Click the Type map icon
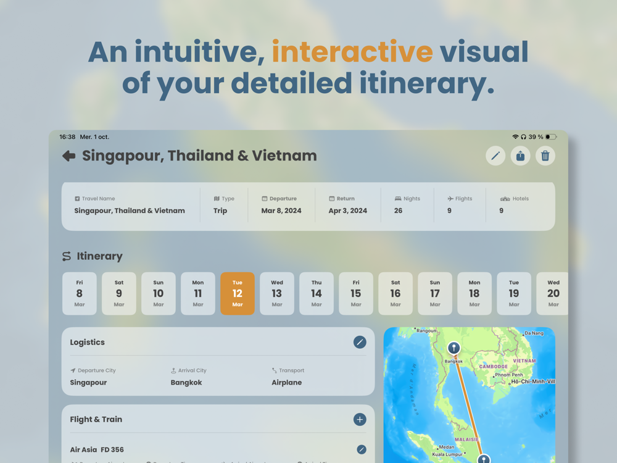This screenshot has height=463, width=617. coord(217,199)
